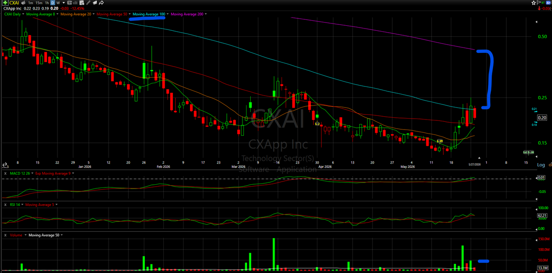
Task: Click the Est $-.06 estimate label
Action: pos(529,152)
